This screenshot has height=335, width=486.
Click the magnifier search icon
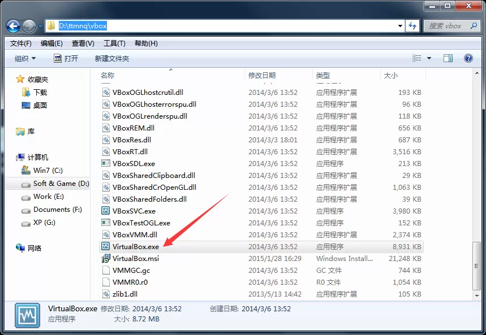[474, 25]
